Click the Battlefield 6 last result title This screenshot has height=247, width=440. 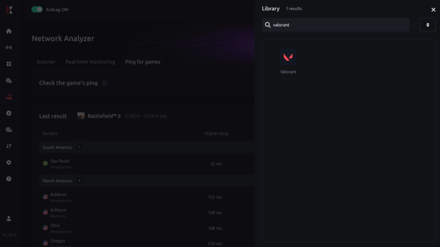click(104, 116)
